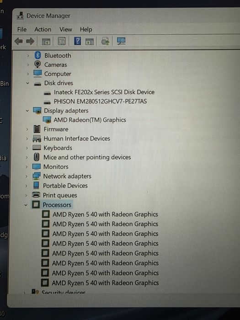This screenshot has width=240, height=320.
Task: Expand the Computer node arrow
Action: pyautogui.click(x=28, y=74)
